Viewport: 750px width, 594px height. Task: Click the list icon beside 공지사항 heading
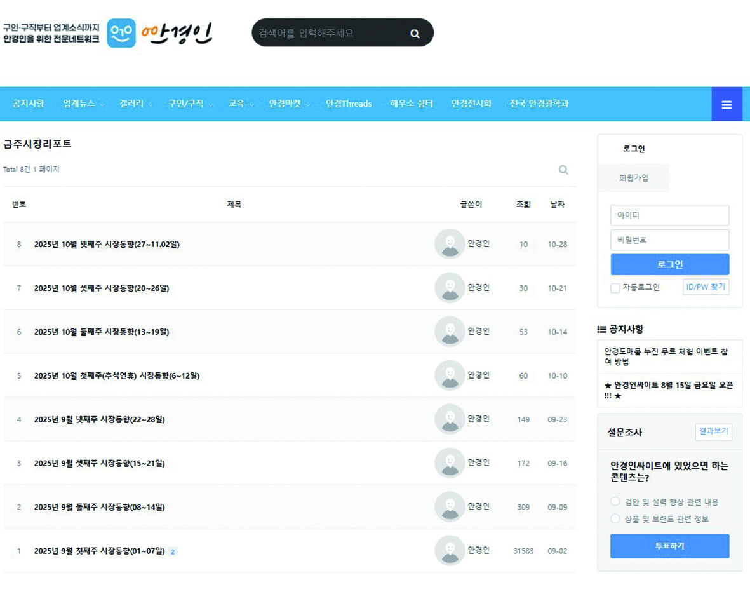(x=601, y=329)
